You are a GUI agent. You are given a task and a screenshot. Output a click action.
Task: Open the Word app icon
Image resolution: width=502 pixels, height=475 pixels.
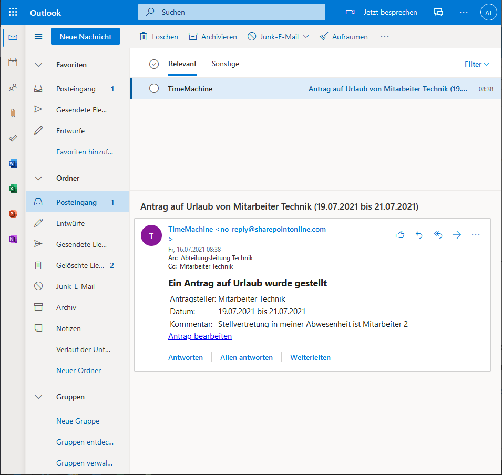coord(13,163)
